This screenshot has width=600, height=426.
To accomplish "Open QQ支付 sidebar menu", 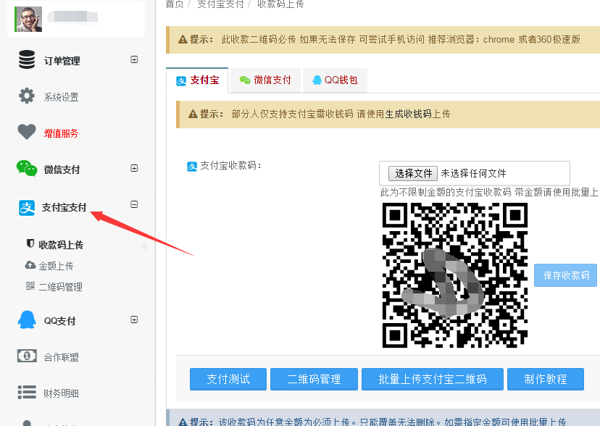I will pos(59,321).
